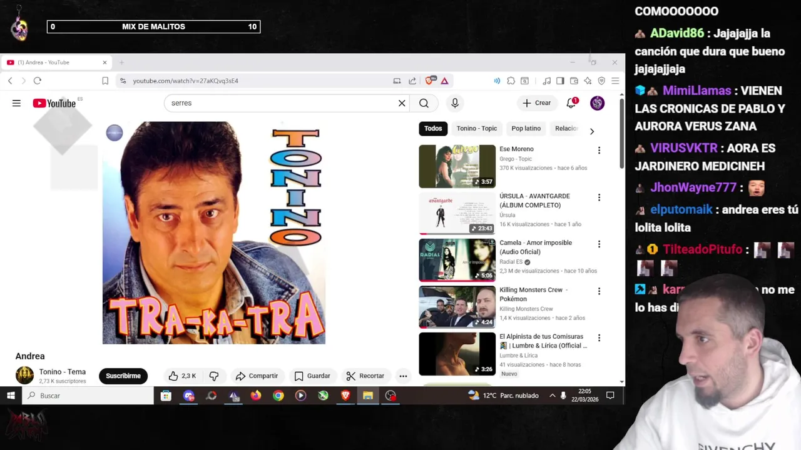The width and height of the screenshot is (801, 450).
Task: Open the ÚRSULA AVANTGARDE album thumbnail
Action: [x=457, y=213]
